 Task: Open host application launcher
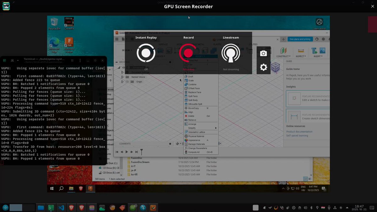click(5, 208)
